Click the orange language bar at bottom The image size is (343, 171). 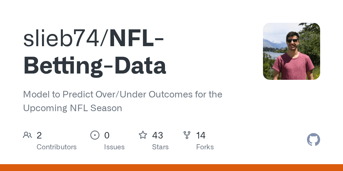click(171, 168)
